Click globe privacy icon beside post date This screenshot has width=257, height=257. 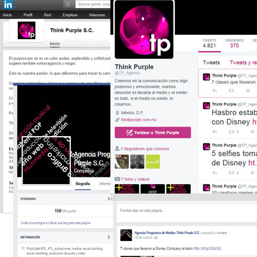point(156,237)
